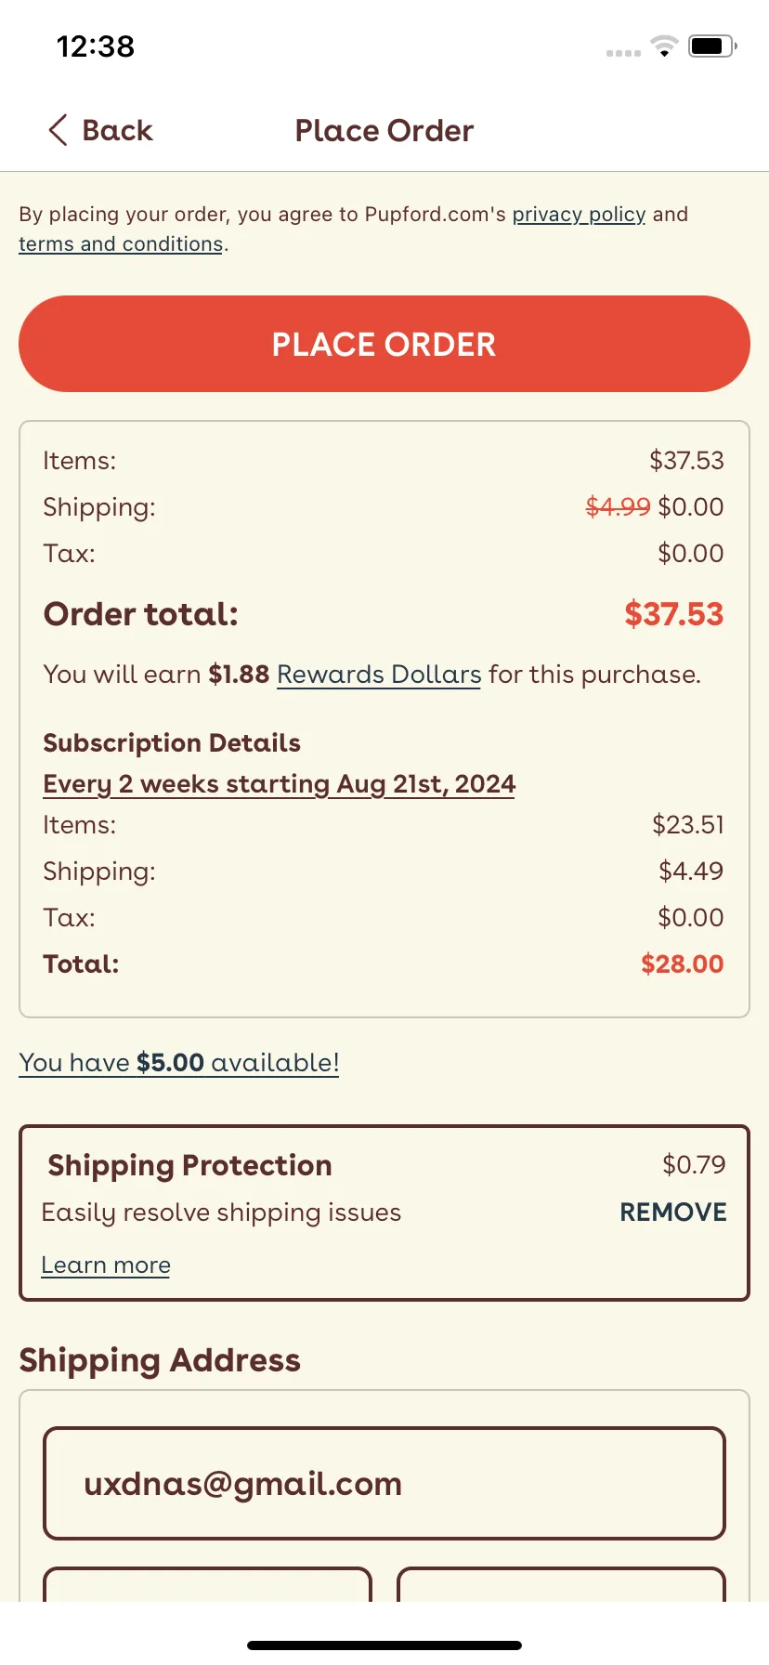Tap the Wi-Fi status icon
This screenshot has width=769, height=1665.
(x=664, y=46)
